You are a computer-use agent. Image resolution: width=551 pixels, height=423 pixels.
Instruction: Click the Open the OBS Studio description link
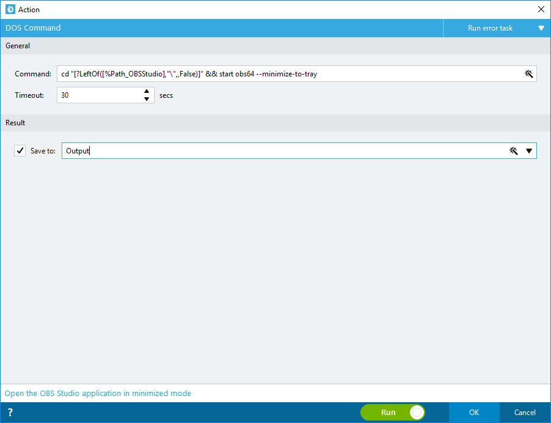coord(98,393)
